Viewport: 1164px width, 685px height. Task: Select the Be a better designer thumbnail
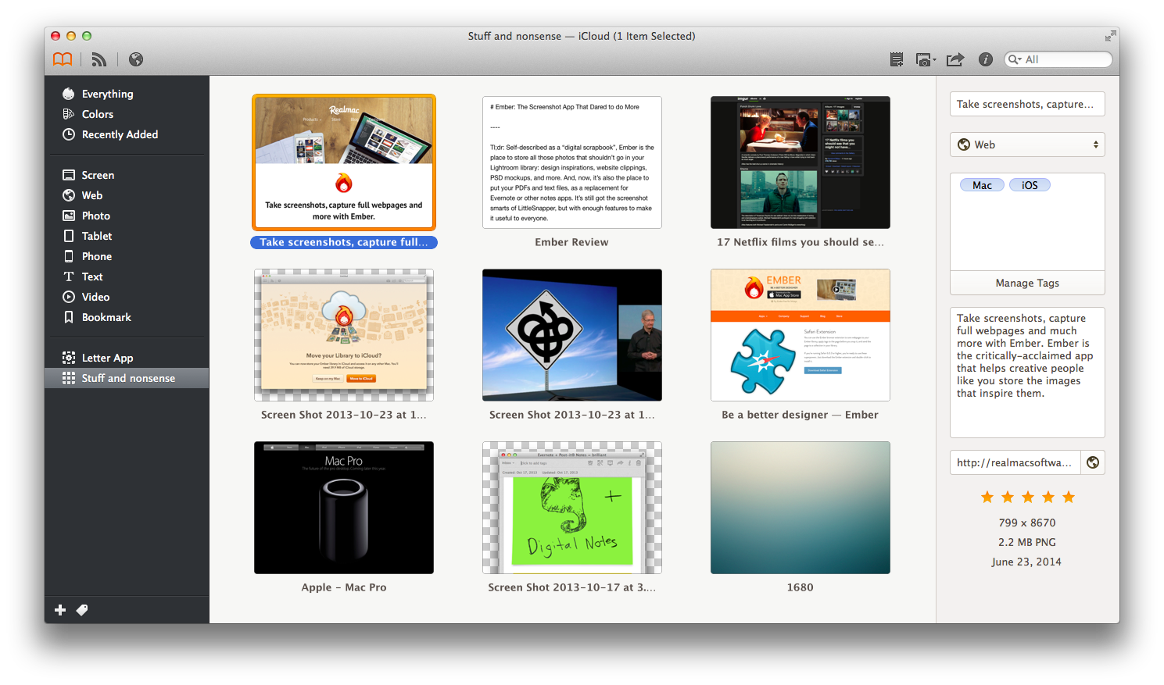(800, 335)
